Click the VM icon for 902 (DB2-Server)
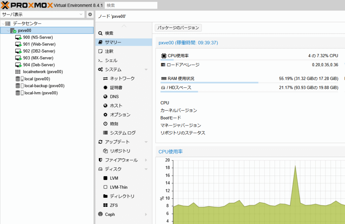This screenshot has height=224, width=345. click(19, 51)
